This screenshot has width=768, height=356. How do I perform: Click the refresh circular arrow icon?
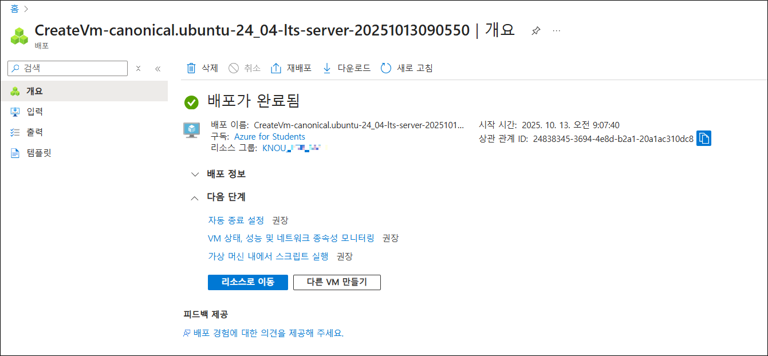click(x=386, y=68)
